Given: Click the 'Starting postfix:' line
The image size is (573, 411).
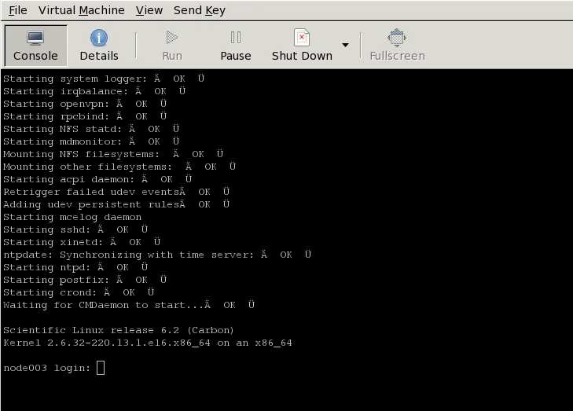Looking at the screenshot, I should pyautogui.click(x=85, y=280).
